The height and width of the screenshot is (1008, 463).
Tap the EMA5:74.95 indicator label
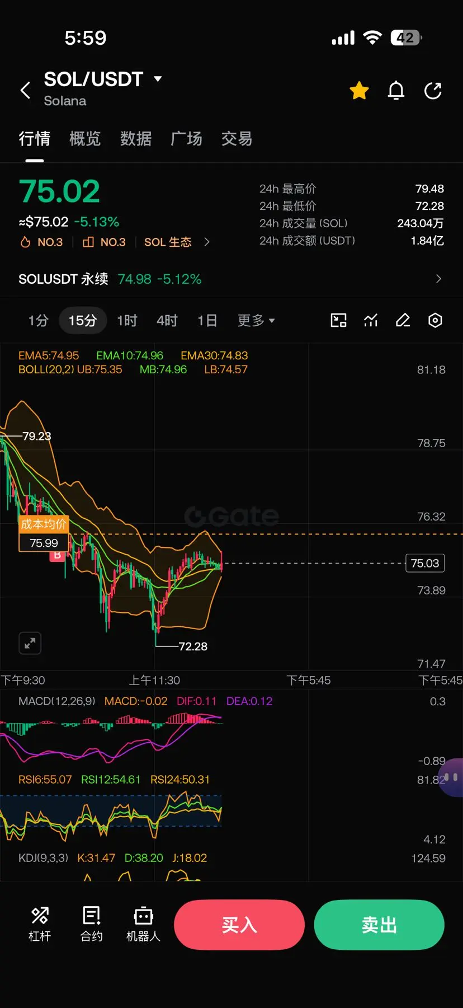click(49, 355)
